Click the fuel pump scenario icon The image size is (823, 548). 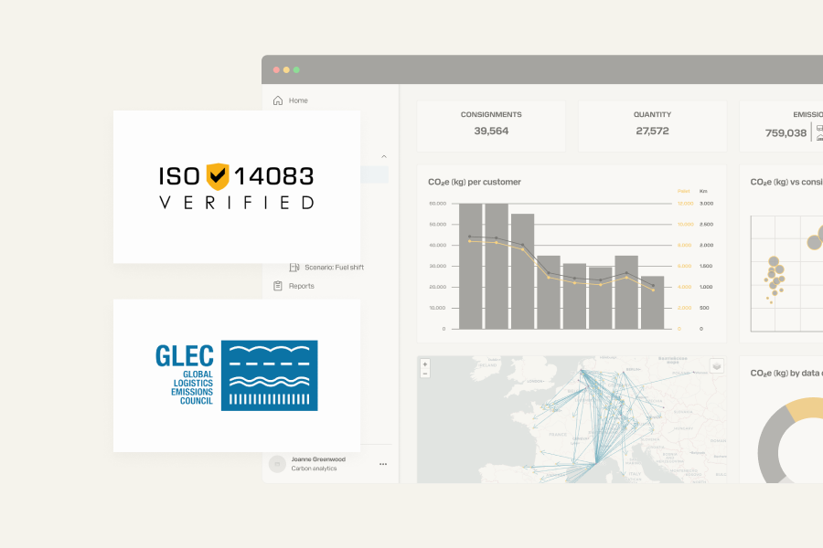pos(294,268)
